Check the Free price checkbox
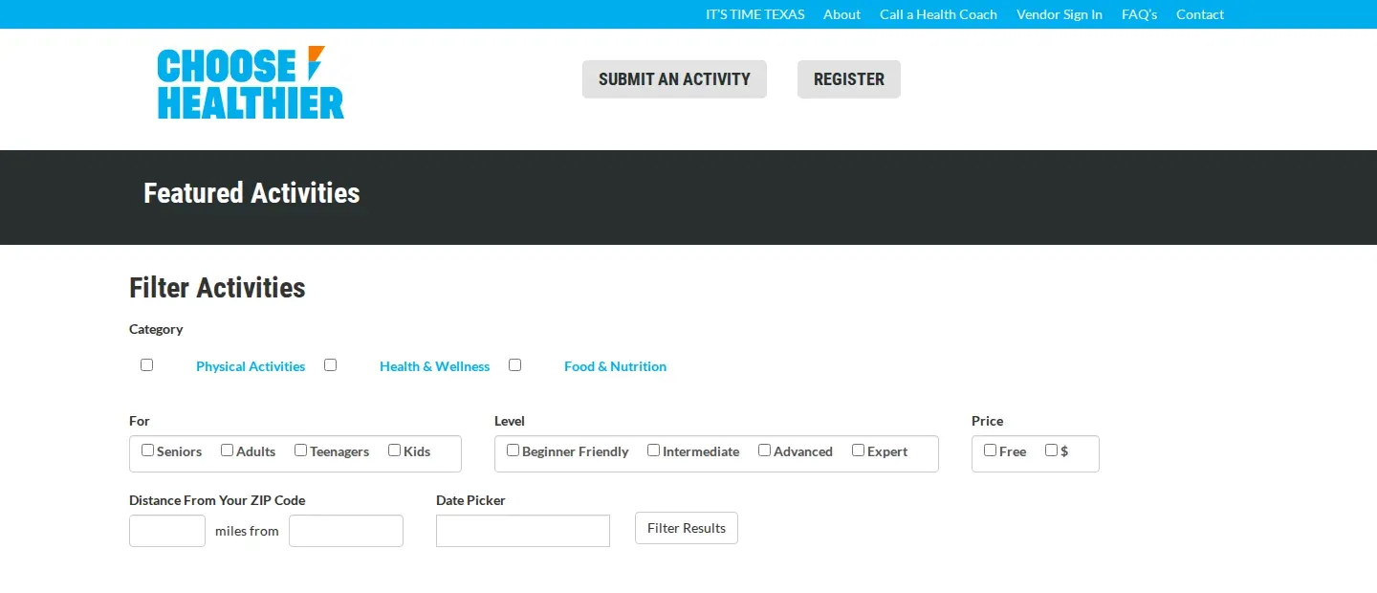Image resolution: width=1377 pixels, height=593 pixels. pos(990,450)
